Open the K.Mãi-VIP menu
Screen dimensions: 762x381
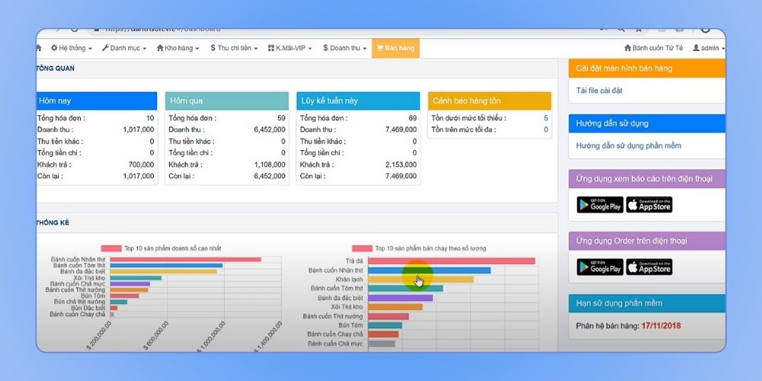pos(290,48)
